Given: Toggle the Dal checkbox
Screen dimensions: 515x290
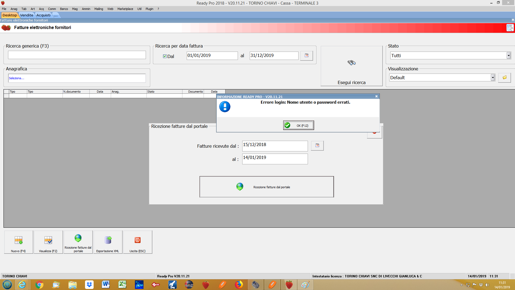Looking at the screenshot, I should coord(165,56).
